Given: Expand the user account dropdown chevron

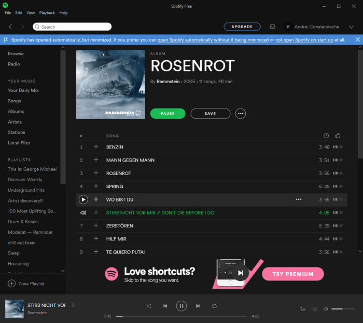Looking at the screenshot, I should tap(351, 27).
